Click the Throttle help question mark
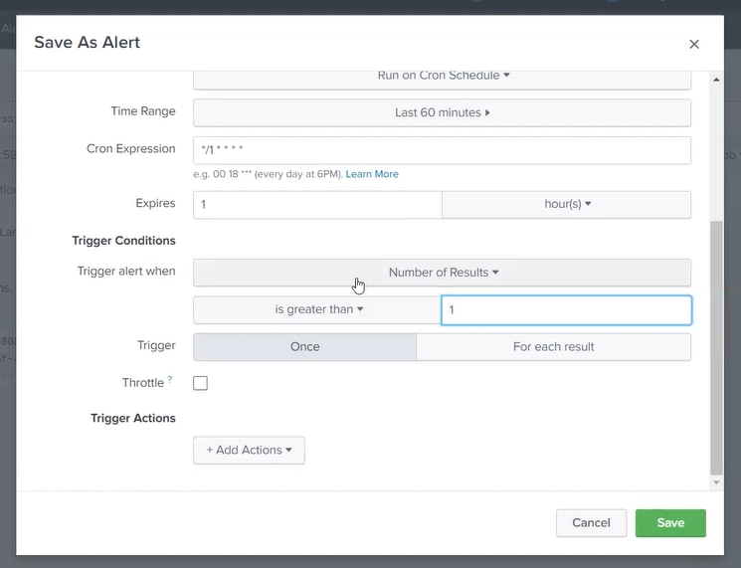The height and width of the screenshot is (568, 741). (170, 379)
